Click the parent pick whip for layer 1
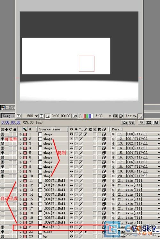Image resolution: width=160 pixels, height=239 pixels. click(113, 134)
